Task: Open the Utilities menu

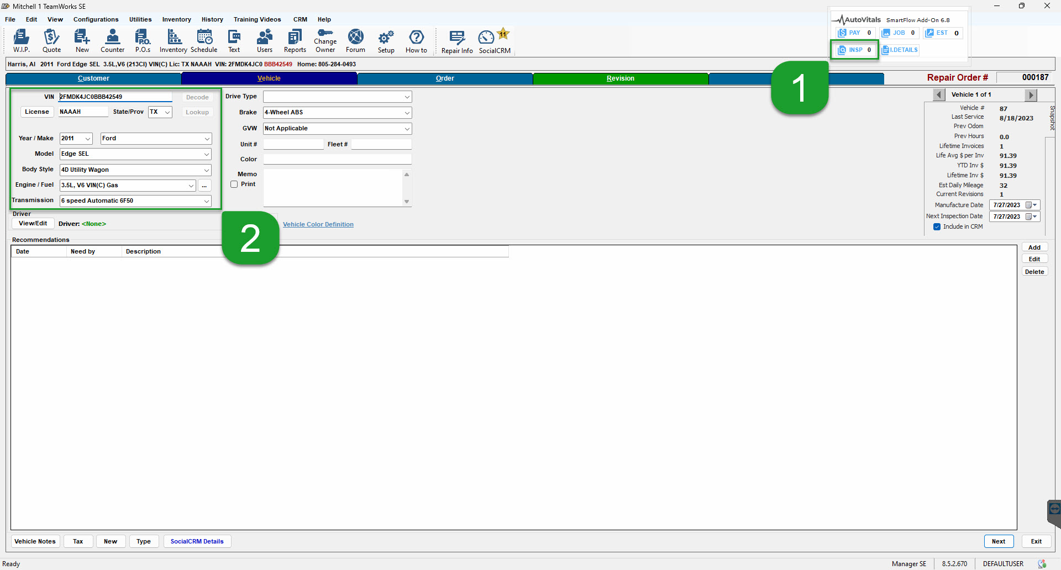Action: pyautogui.click(x=140, y=19)
